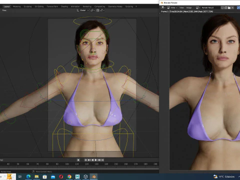Viewport: 240px width, 180px height.
Task: Open the Image menu in render window
Action: coord(189,7)
